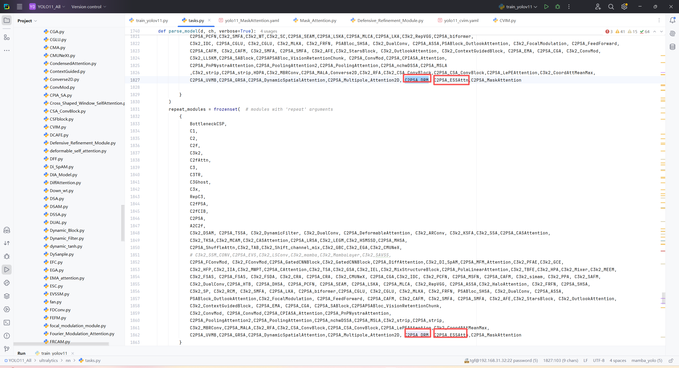Open the Notifications bell panel

click(672, 20)
